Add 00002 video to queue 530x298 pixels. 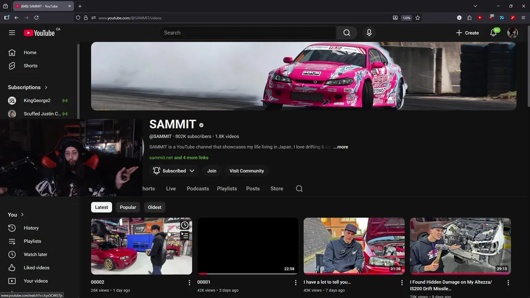coord(185,236)
